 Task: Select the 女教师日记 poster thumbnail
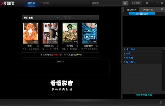pyautogui.click(x=50, y=33)
